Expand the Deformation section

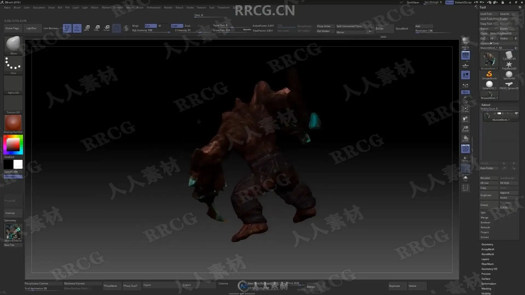(489, 284)
